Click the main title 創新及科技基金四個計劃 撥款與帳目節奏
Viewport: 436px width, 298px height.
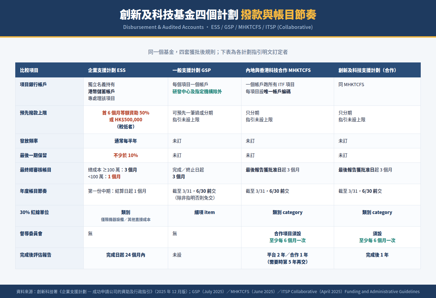[218, 14]
